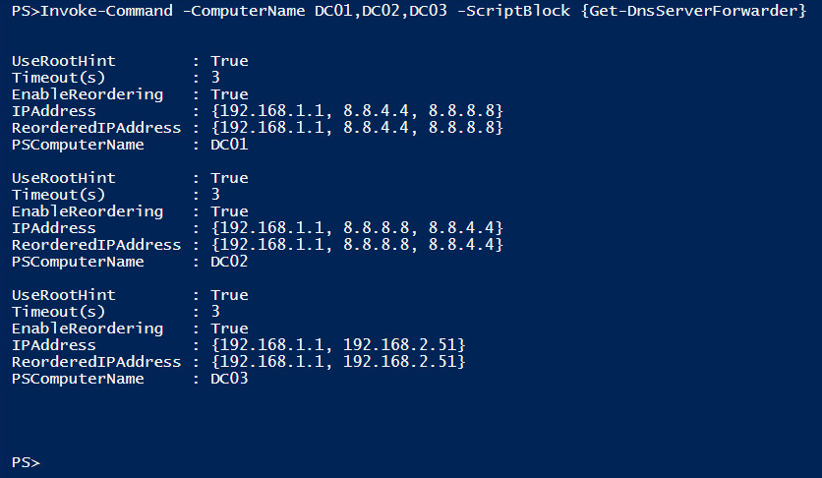The image size is (822, 478).
Task: Click the second block's Timeout(s) label
Action: (59, 195)
